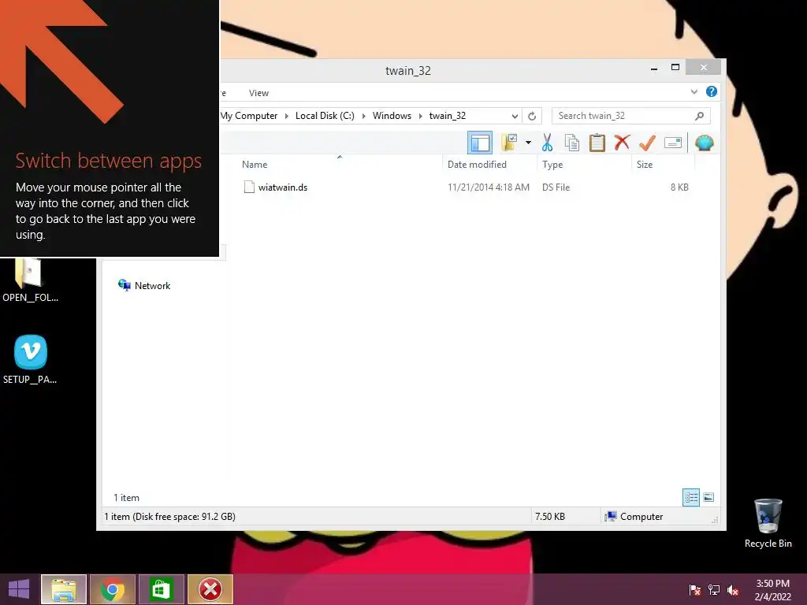Click disk free space status text
This screenshot has height=605, width=807.
(169, 517)
